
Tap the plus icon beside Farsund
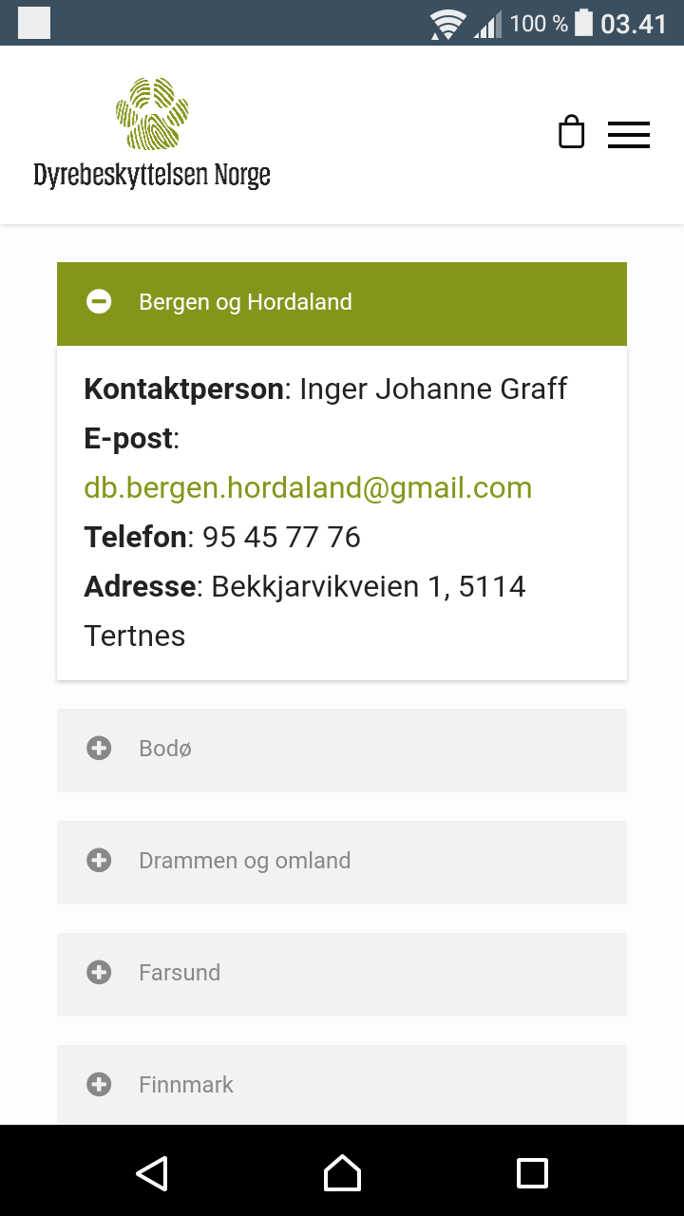(99, 973)
